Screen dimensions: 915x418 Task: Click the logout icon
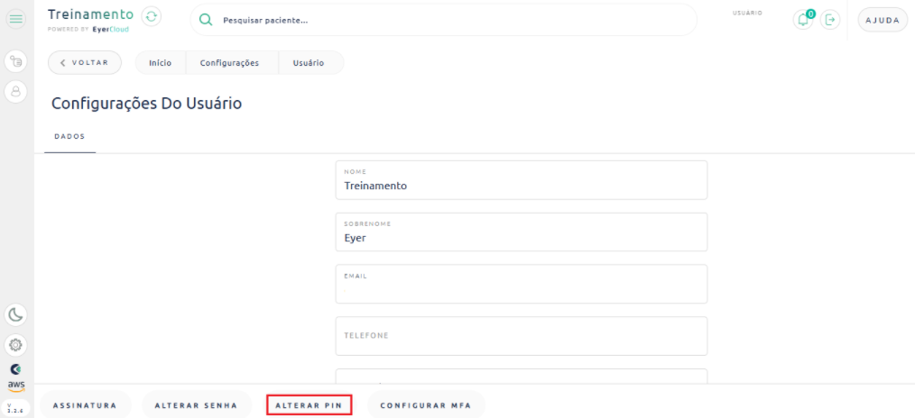click(830, 20)
